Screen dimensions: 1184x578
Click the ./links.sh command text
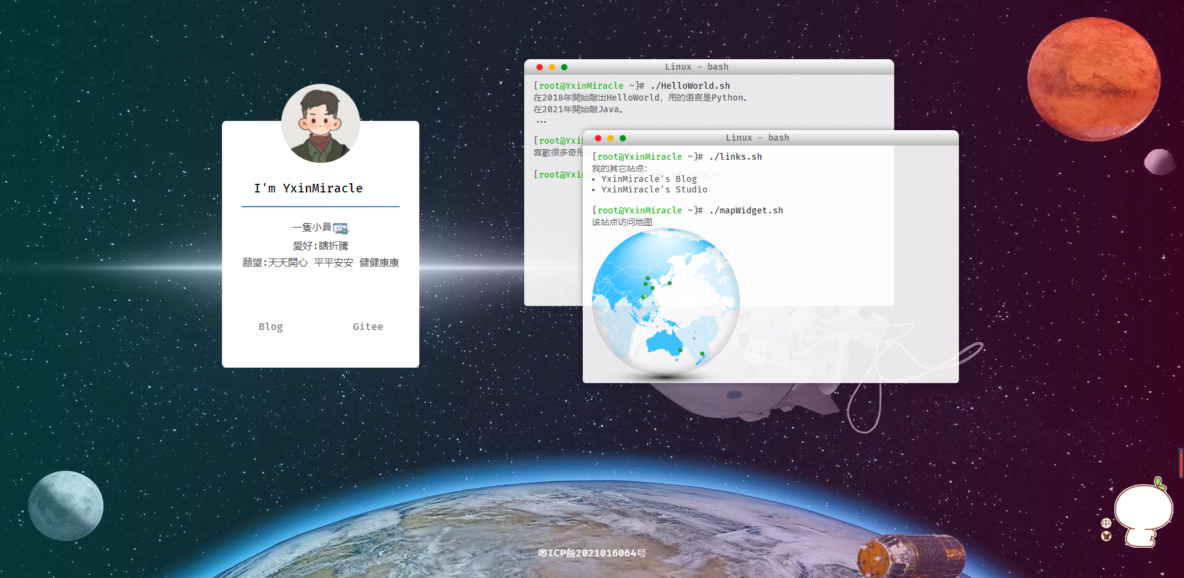[736, 157]
